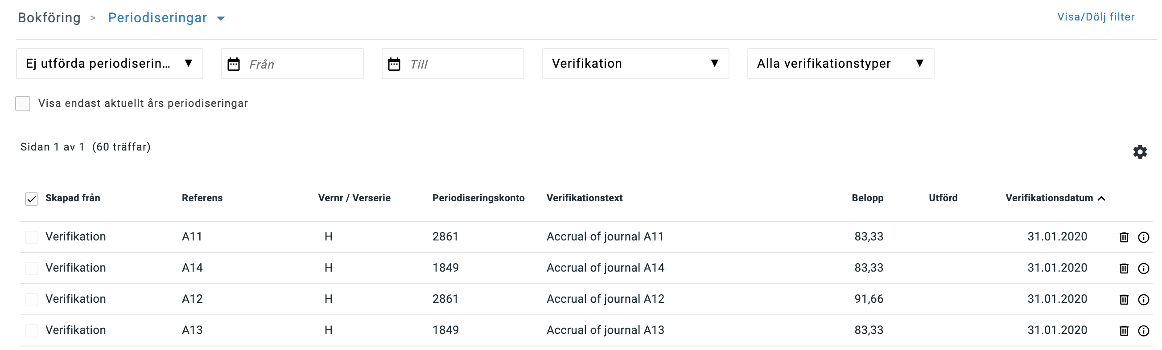Viewport: 1162px width, 350px height.
Task: Open Ej utförda periodiseringar dropdown
Action: [110, 64]
